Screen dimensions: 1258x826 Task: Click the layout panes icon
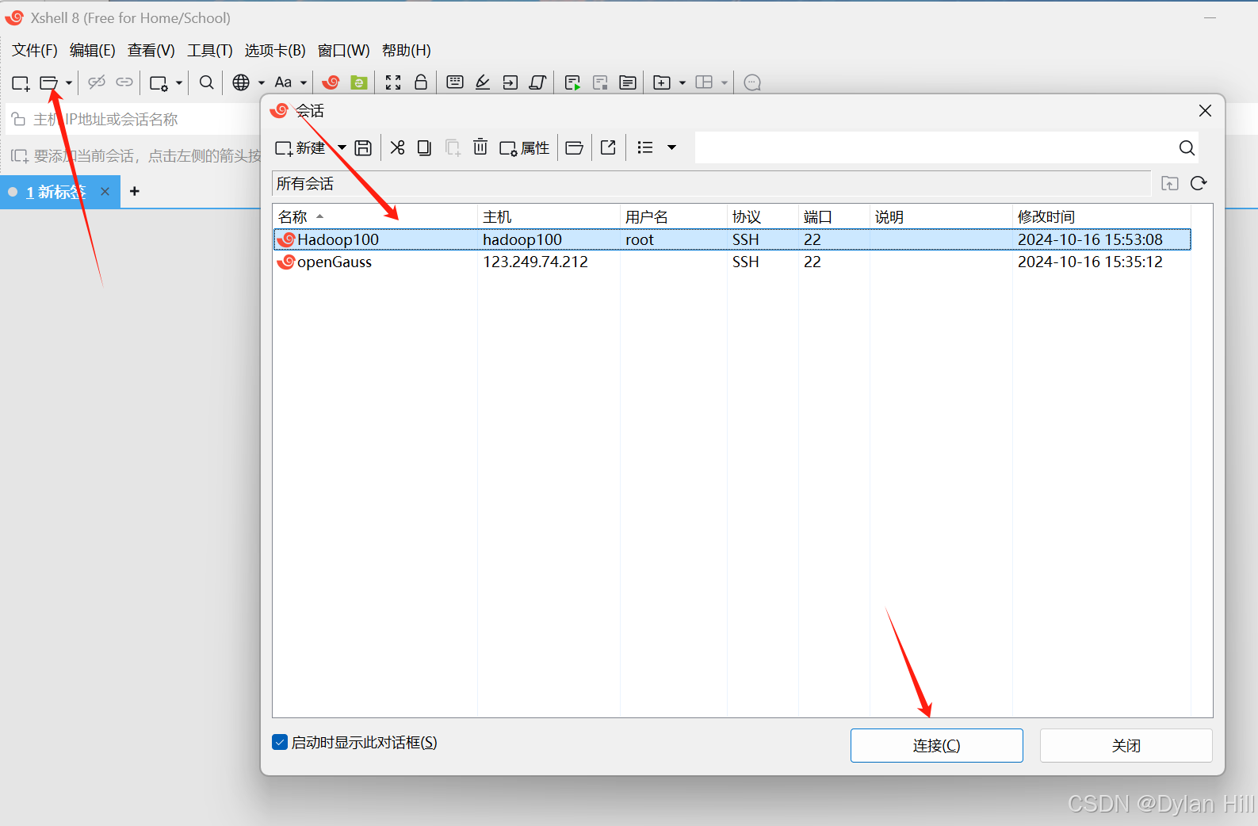[704, 82]
